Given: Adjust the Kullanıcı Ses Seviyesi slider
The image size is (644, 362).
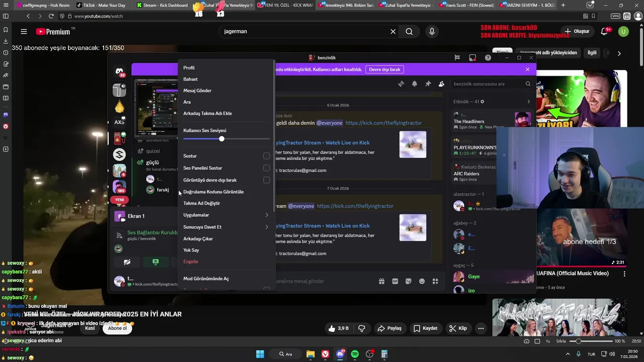Looking at the screenshot, I should pyautogui.click(x=226, y=138).
